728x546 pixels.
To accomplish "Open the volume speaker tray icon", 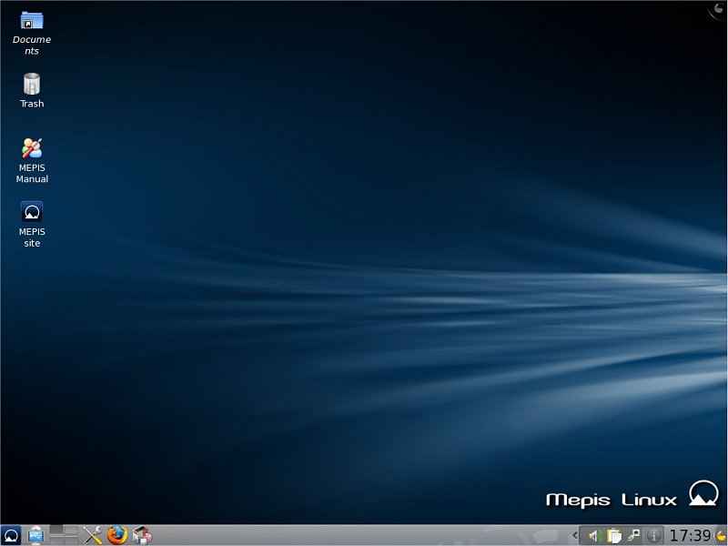I will (x=593, y=536).
